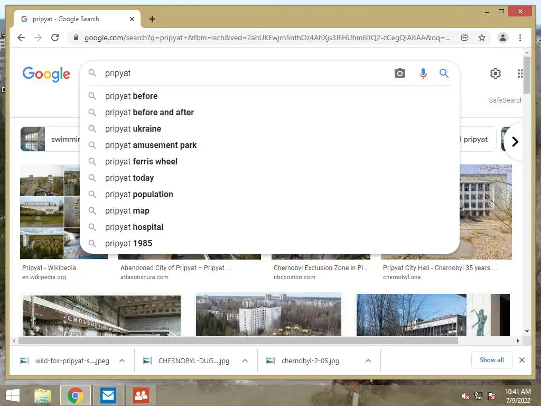The height and width of the screenshot is (406, 541).
Task: Open Google quick settings gear
Action: pyautogui.click(x=496, y=73)
